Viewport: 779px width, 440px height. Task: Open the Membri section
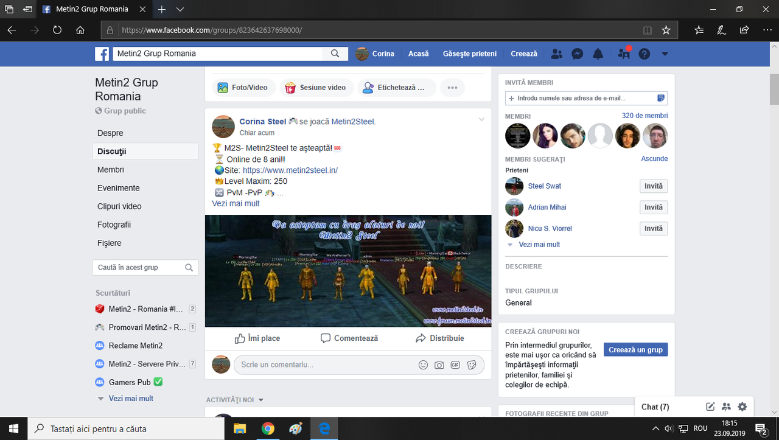coord(111,170)
